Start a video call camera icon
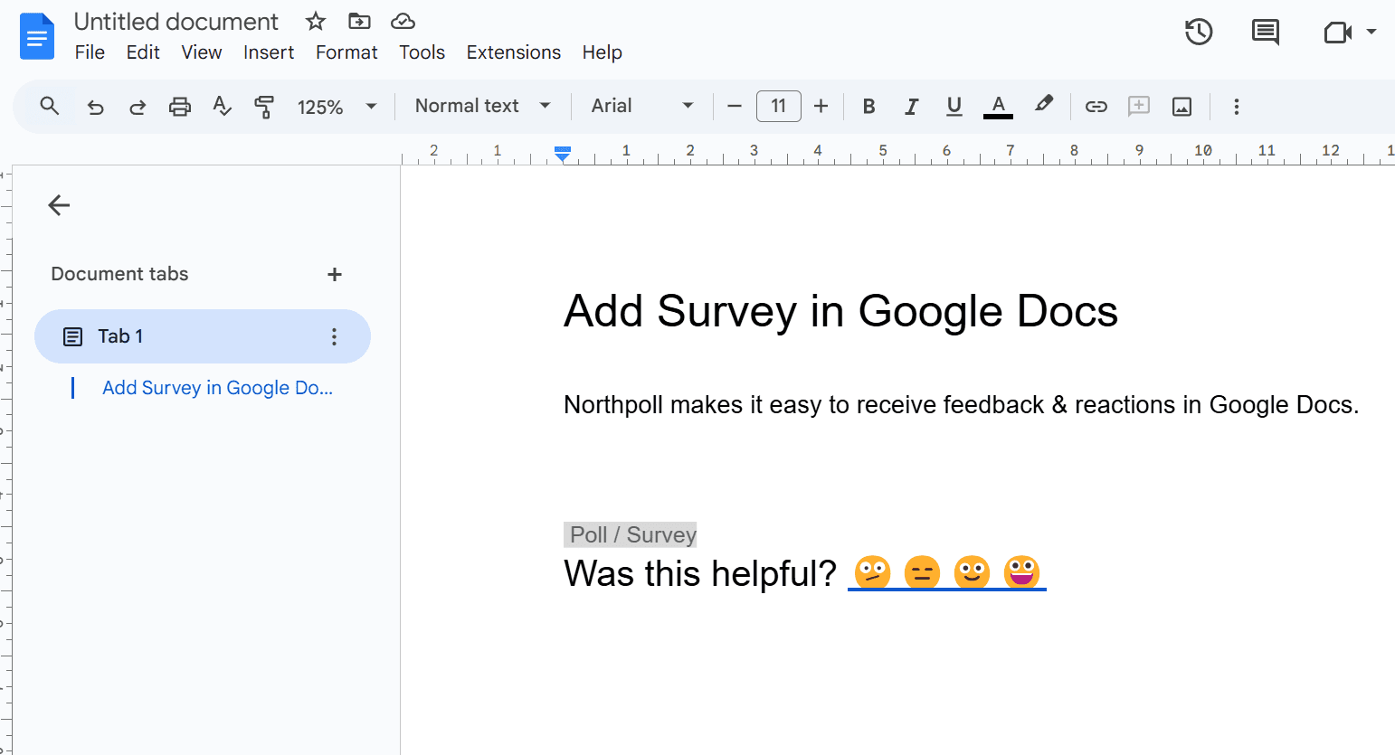This screenshot has height=755, width=1395. [1337, 33]
